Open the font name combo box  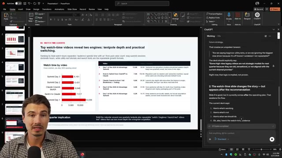61,15
